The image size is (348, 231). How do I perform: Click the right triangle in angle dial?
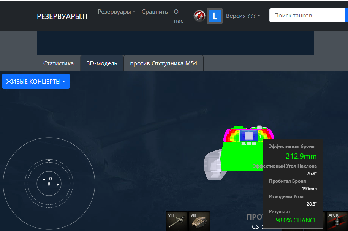click(x=58, y=184)
